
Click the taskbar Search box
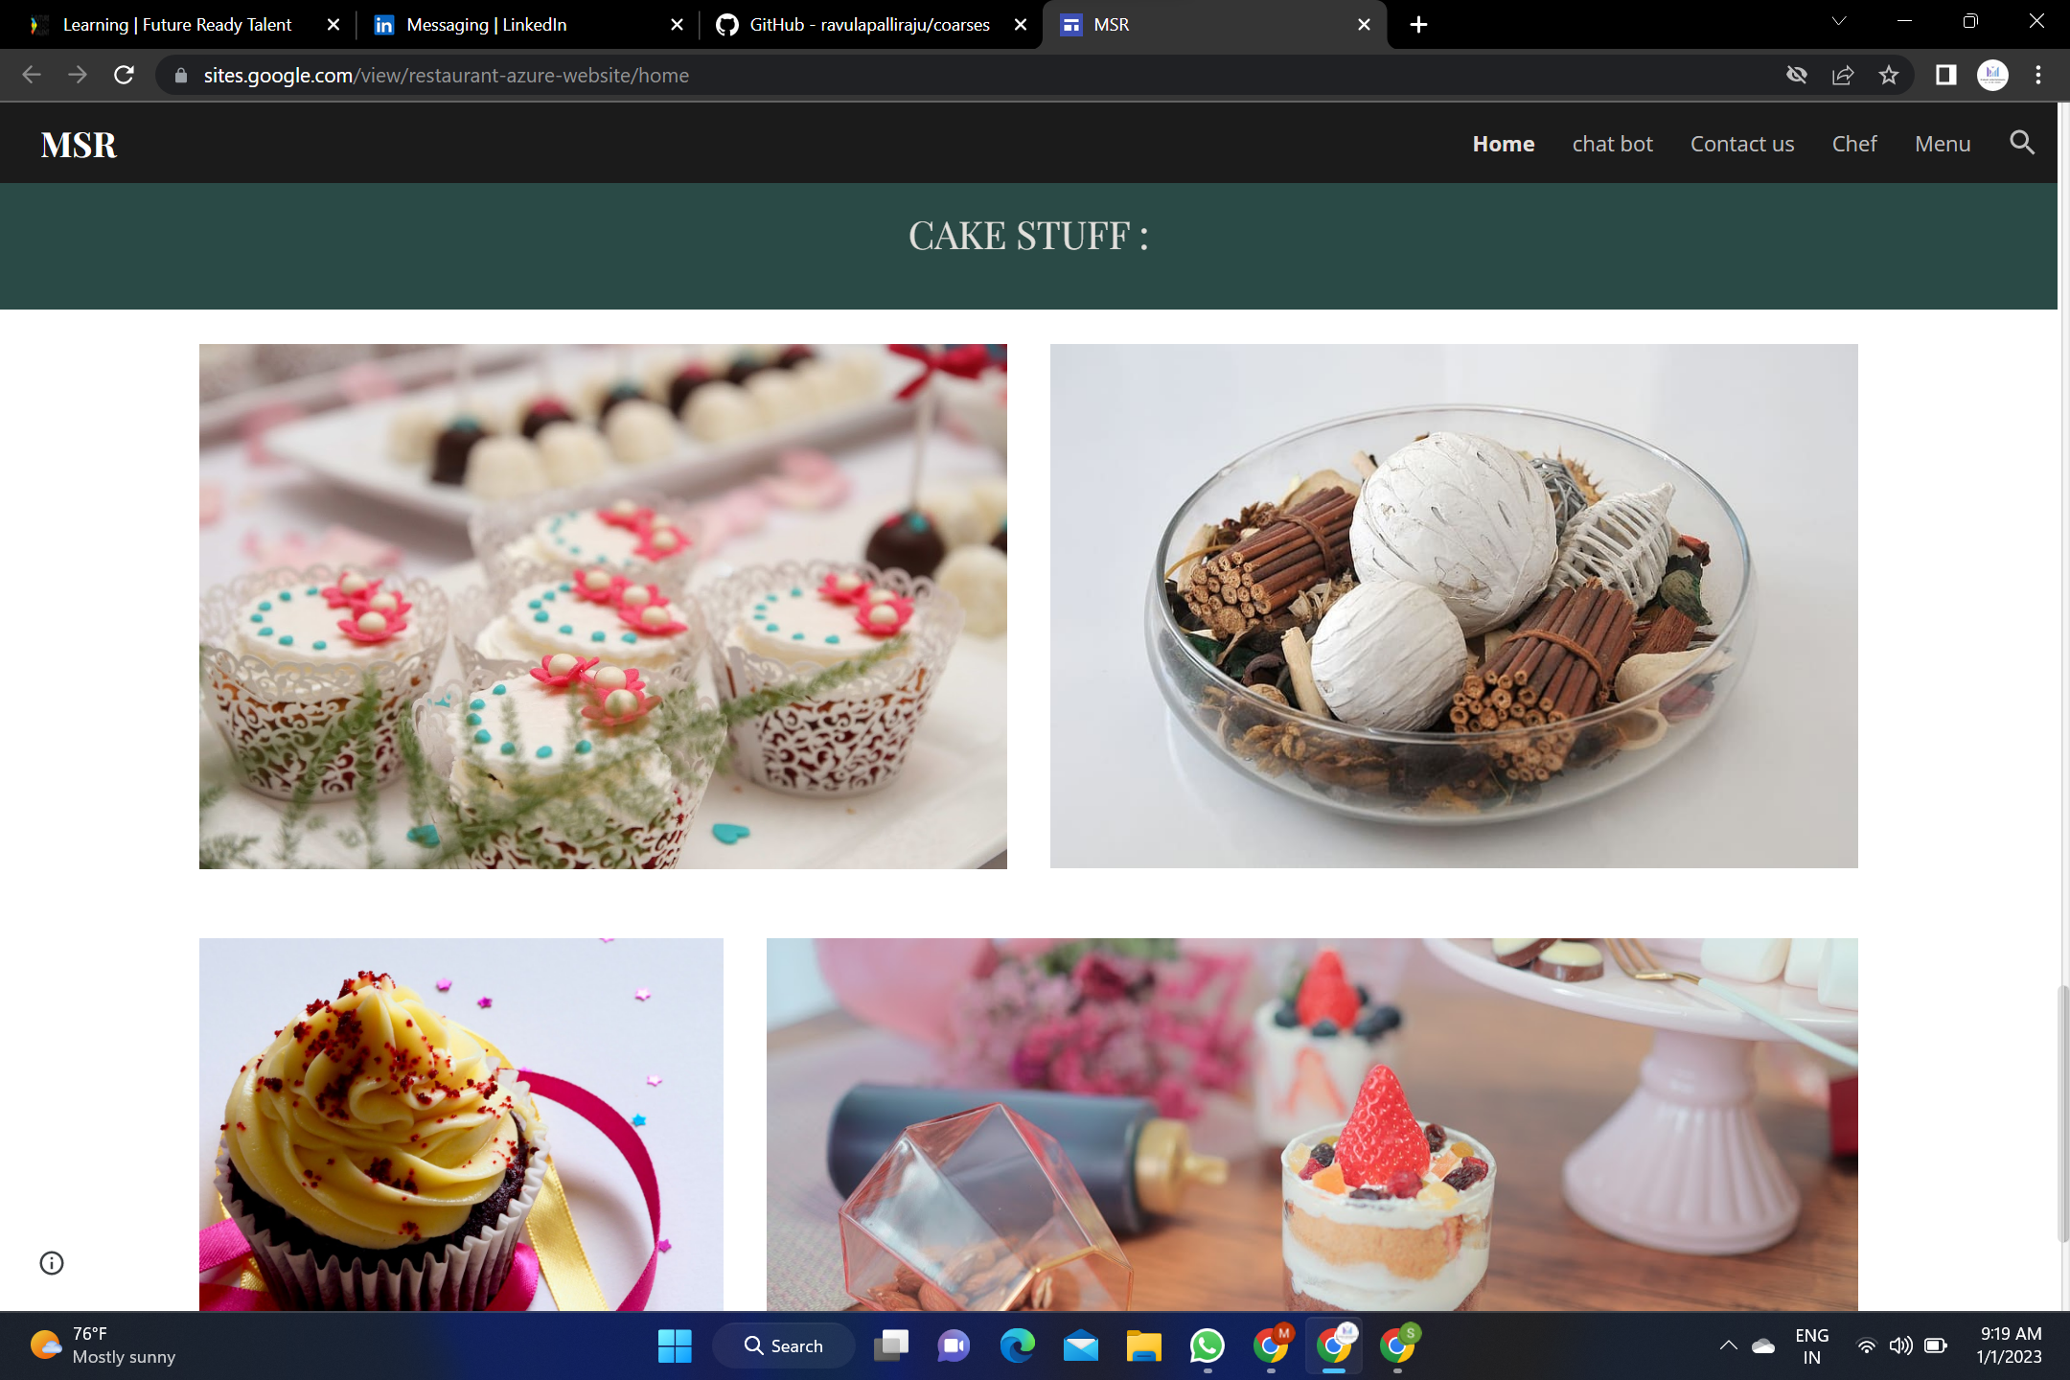(783, 1345)
